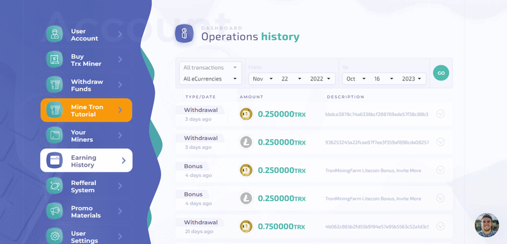Go to Promo Materials
Image resolution: width=507 pixels, height=244 pixels.
click(x=86, y=212)
